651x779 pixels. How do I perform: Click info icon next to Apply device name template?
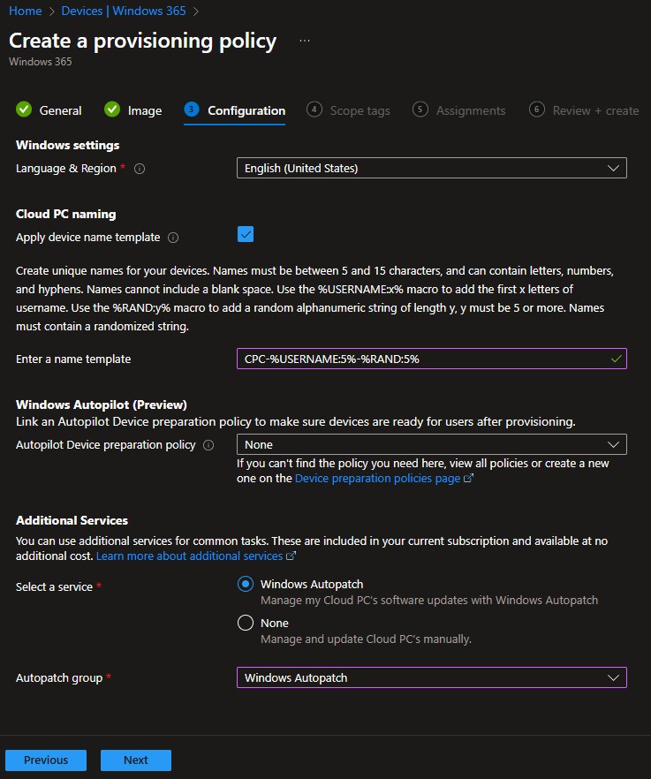pos(173,238)
